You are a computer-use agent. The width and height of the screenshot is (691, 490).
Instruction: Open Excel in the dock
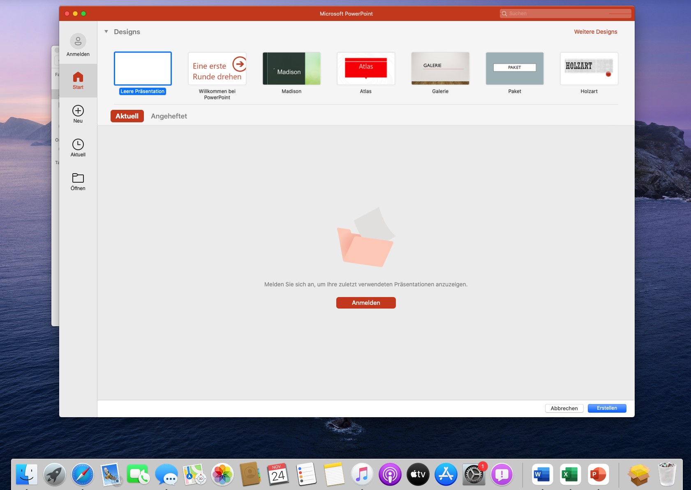point(570,474)
